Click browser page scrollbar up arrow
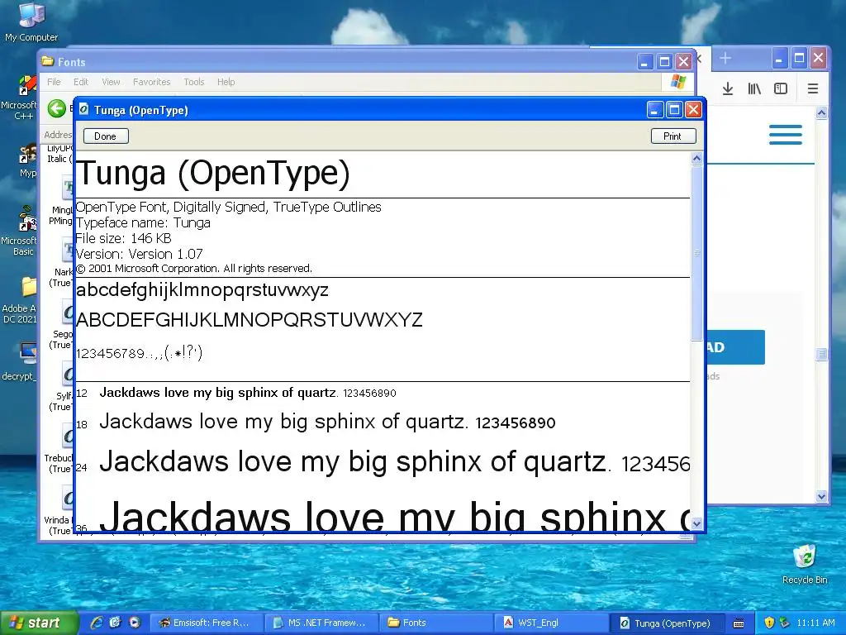 821,112
